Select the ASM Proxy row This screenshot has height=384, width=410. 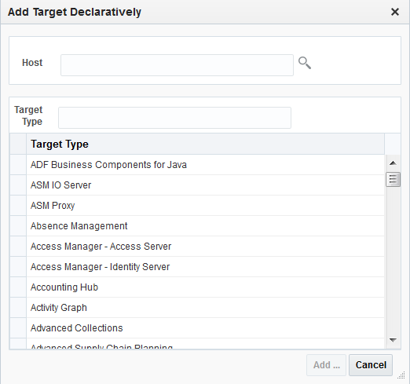pyautogui.click(x=205, y=206)
